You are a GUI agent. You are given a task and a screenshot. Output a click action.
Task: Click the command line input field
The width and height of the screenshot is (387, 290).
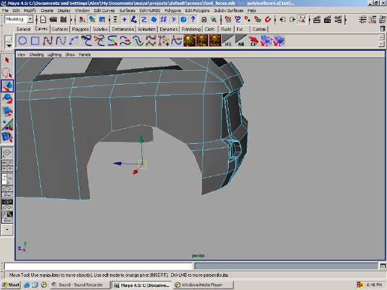tap(98, 266)
